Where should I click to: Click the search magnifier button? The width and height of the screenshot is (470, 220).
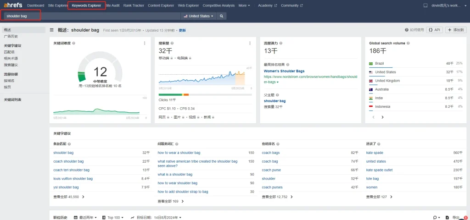(x=222, y=16)
